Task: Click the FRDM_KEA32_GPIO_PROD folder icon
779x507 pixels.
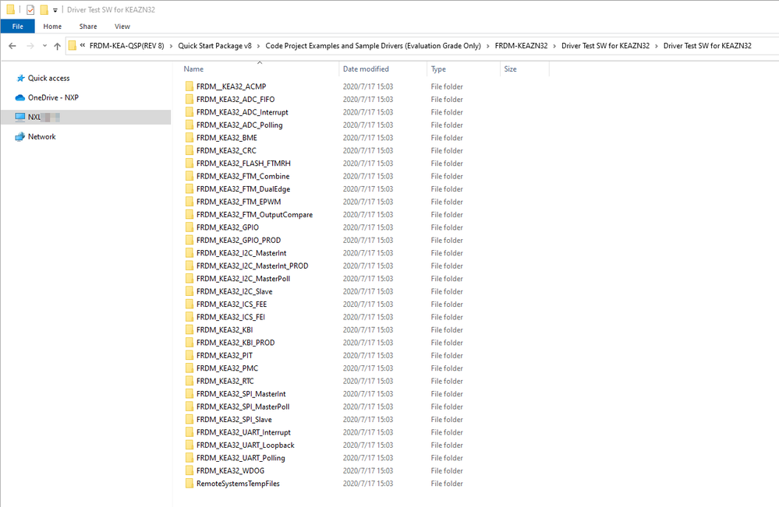Action: [189, 240]
